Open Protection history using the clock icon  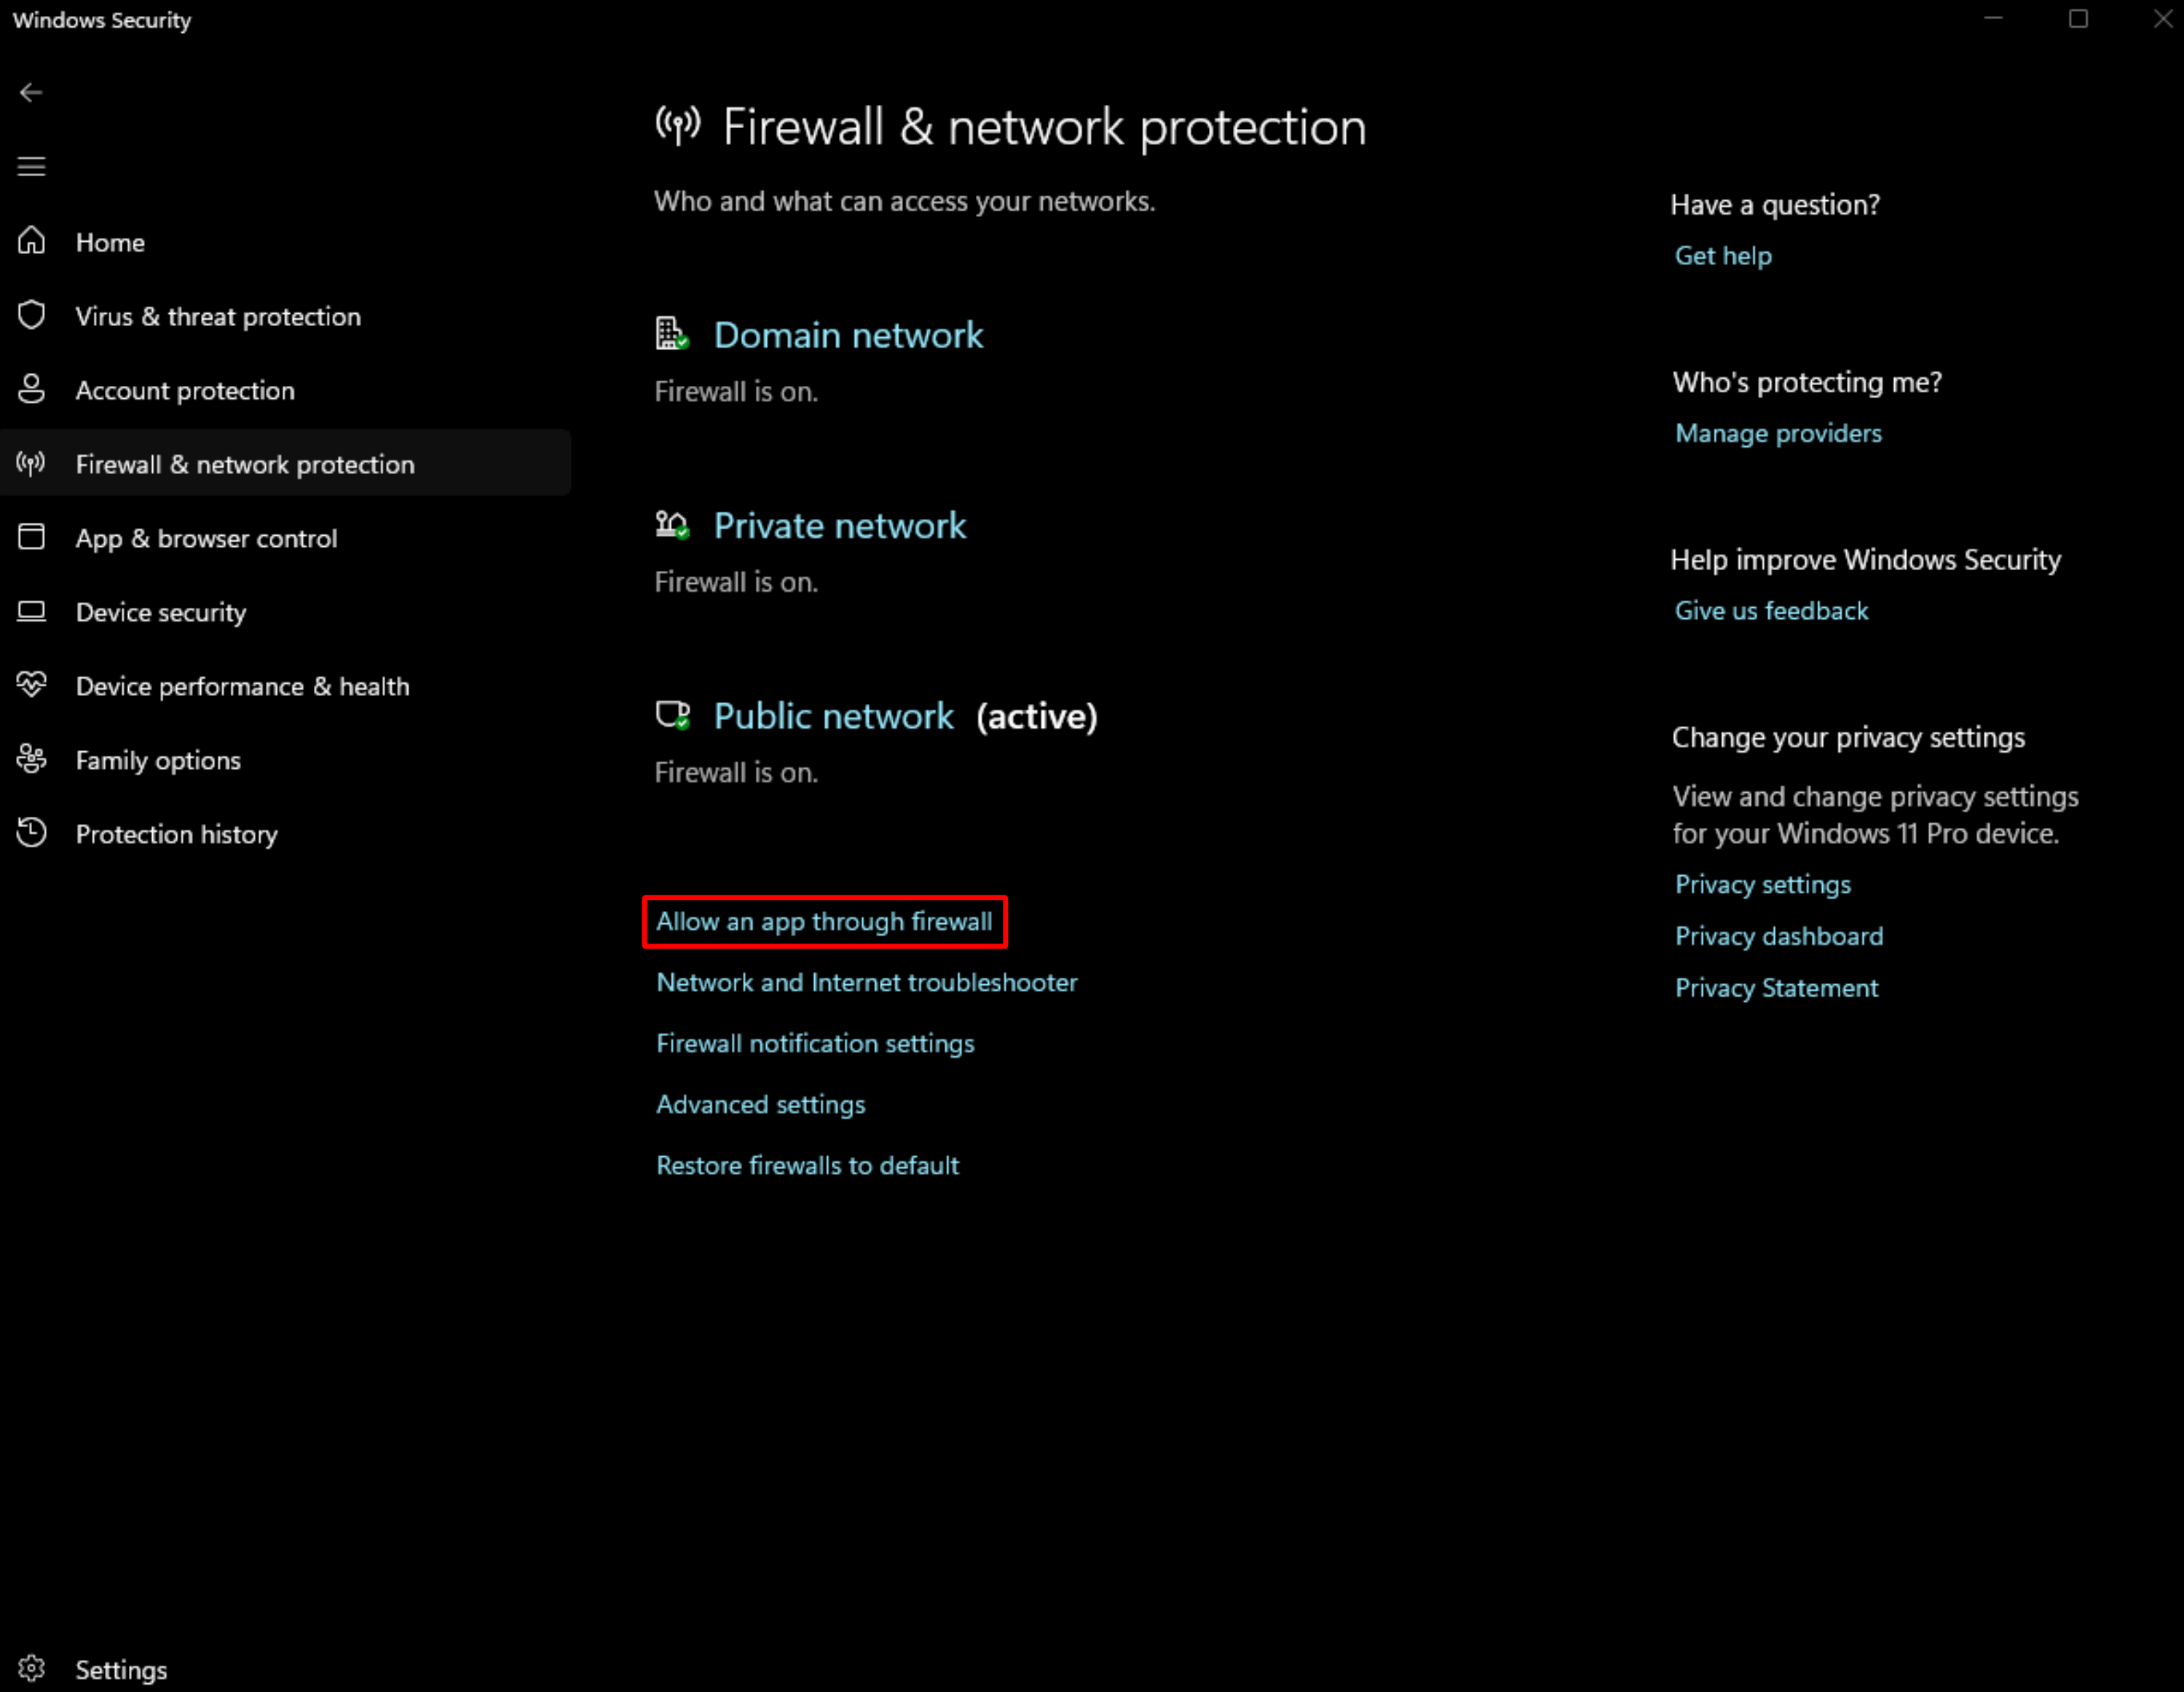pos(31,833)
